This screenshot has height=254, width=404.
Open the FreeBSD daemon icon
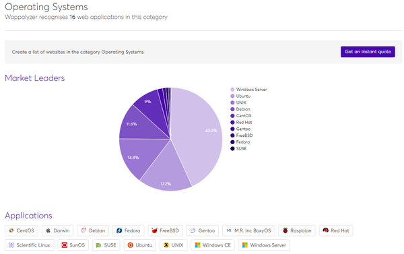pyautogui.click(x=154, y=230)
